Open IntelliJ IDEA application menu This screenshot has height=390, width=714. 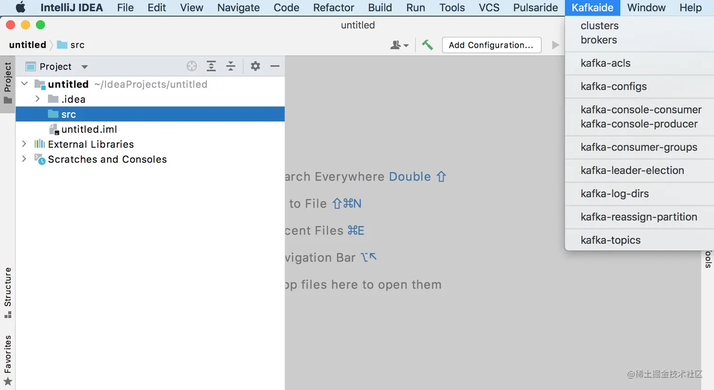click(x=71, y=8)
